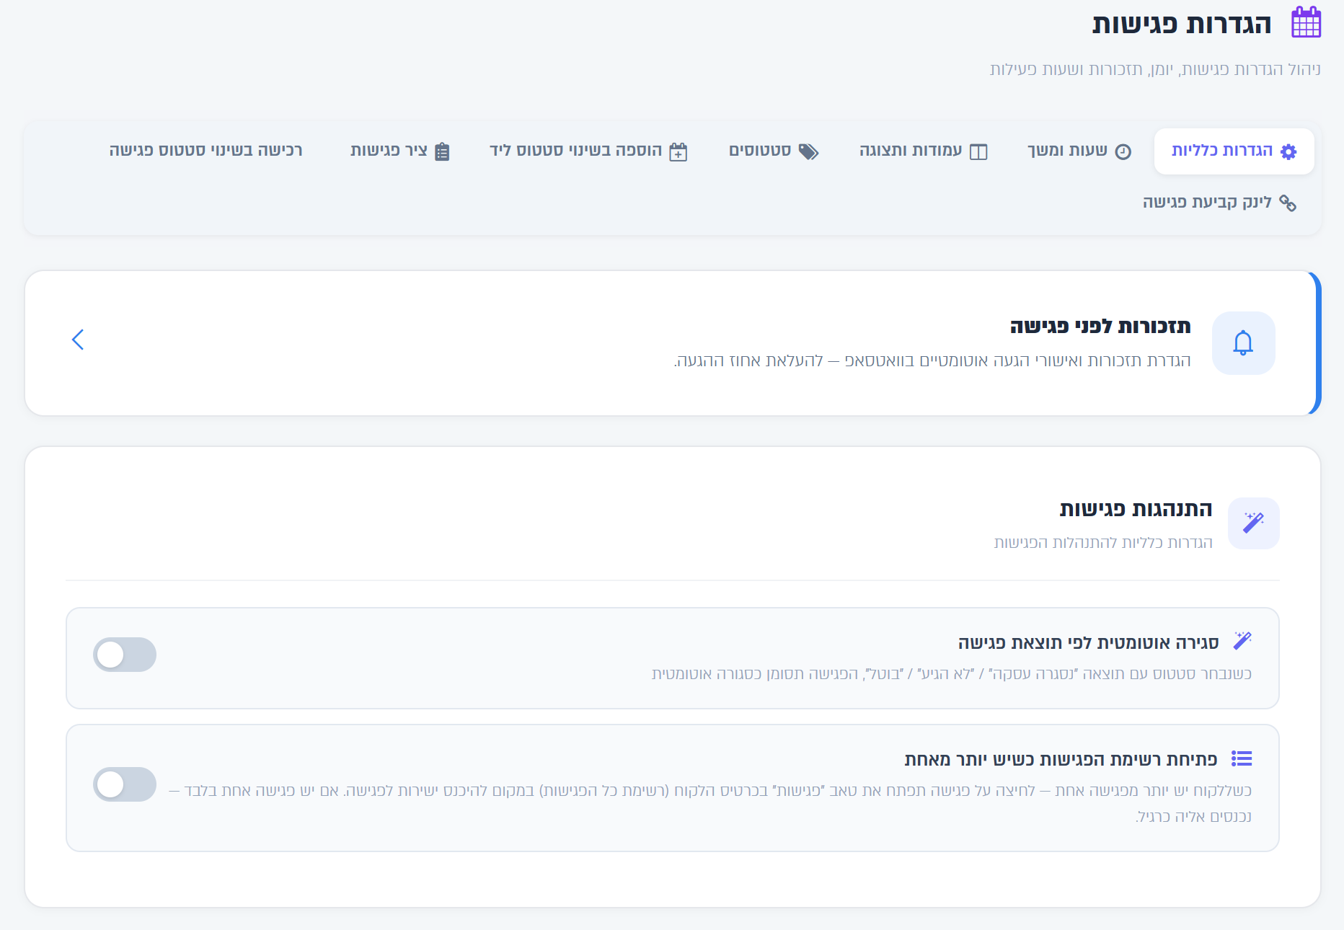Click the תזכורות לפני פגישה heading
The image size is (1344, 930).
click(x=1100, y=327)
